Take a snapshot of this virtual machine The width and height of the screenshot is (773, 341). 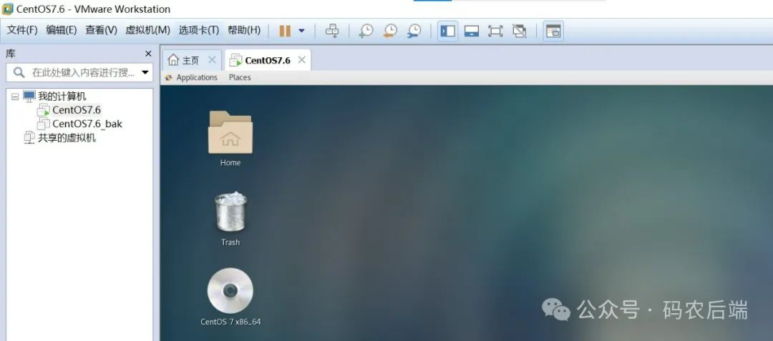click(366, 31)
